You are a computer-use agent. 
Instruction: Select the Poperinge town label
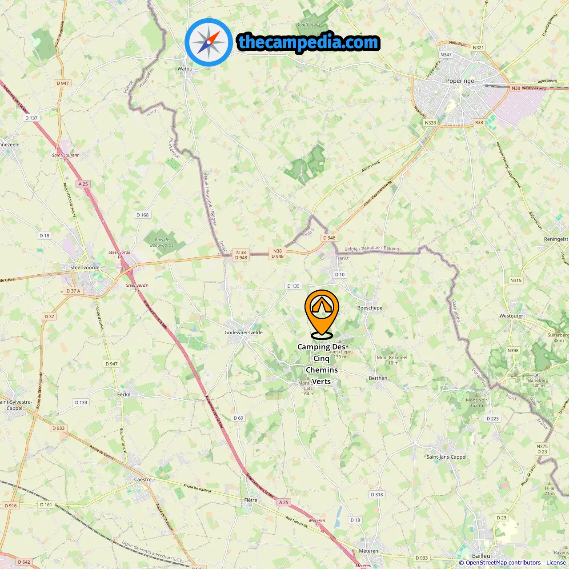460,81
